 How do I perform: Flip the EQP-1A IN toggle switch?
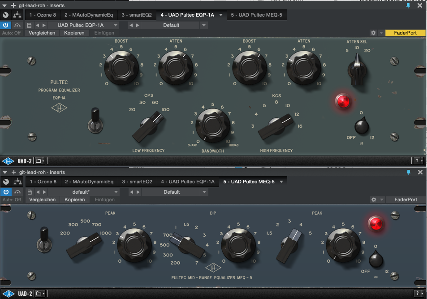pos(95,121)
